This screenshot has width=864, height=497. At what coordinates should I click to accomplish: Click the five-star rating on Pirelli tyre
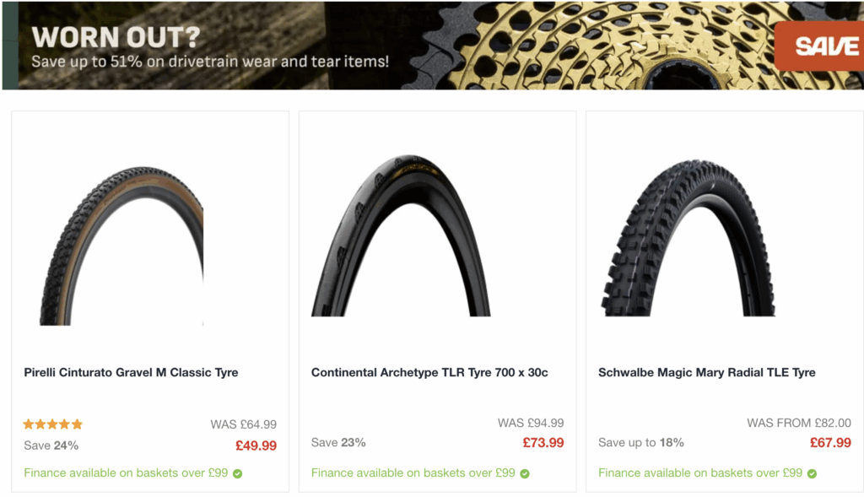[x=53, y=424]
